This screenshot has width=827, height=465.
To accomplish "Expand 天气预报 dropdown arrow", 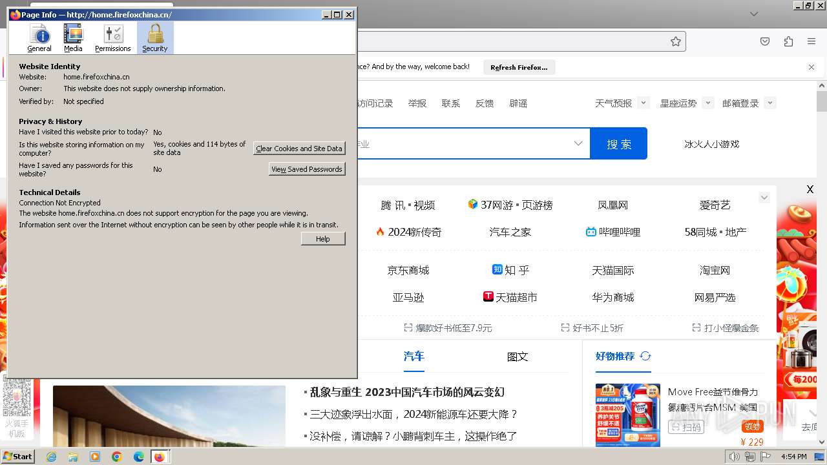I will [x=643, y=103].
